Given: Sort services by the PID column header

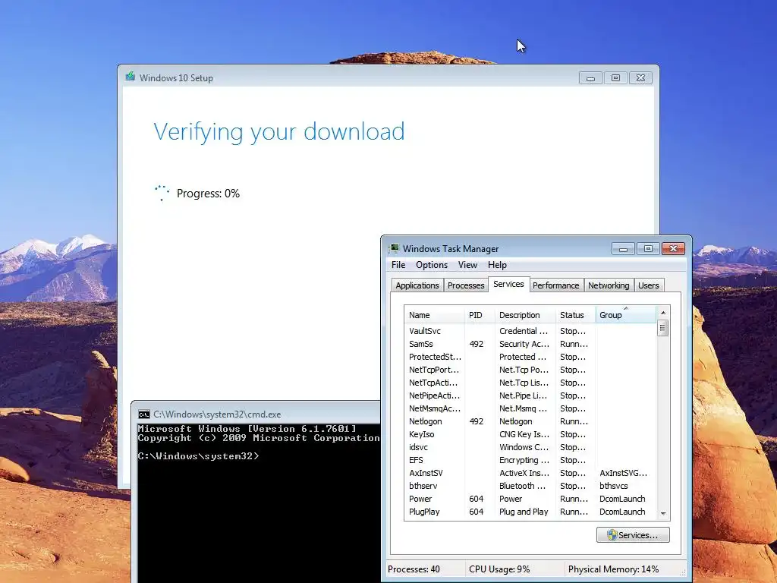Looking at the screenshot, I should point(480,315).
